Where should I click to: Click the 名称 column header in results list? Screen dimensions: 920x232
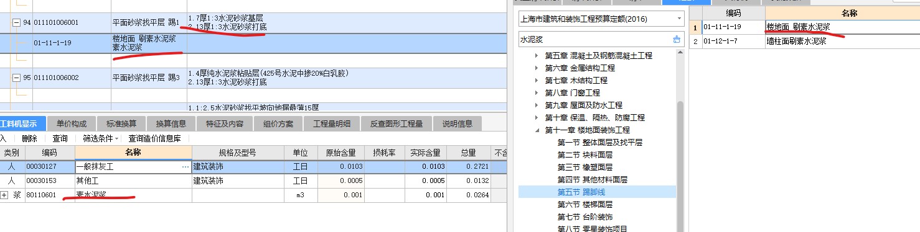pyautogui.click(x=842, y=13)
